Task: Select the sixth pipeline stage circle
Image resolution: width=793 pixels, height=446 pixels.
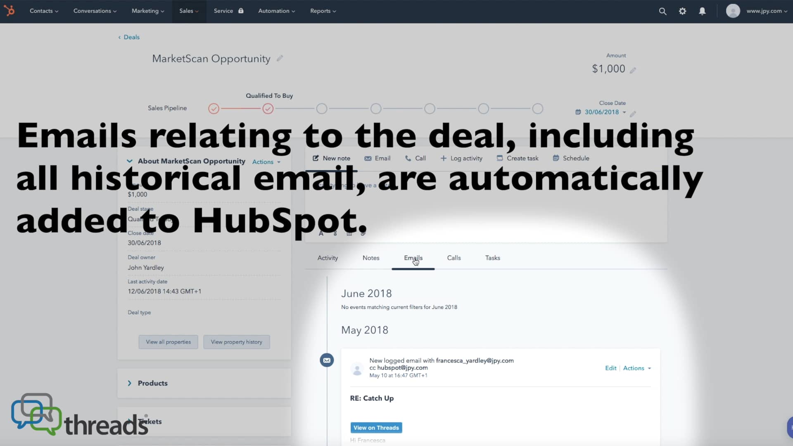Action: click(x=483, y=109)
